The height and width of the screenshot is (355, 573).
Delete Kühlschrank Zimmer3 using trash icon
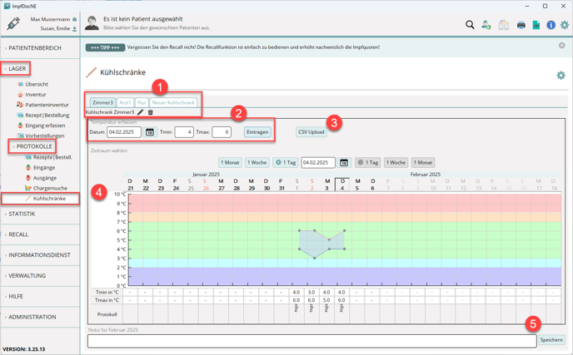[x=151, y=112]
